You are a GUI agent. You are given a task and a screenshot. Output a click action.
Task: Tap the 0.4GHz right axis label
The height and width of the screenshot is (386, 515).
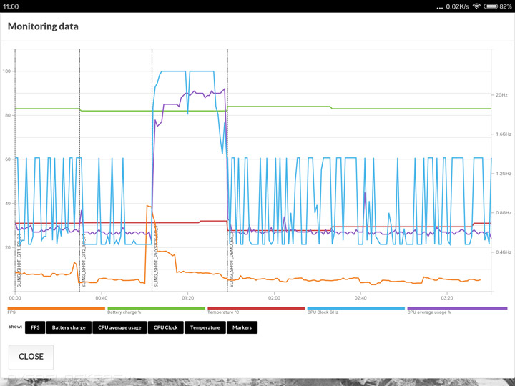pyautogui.click(x=503, y=252)
